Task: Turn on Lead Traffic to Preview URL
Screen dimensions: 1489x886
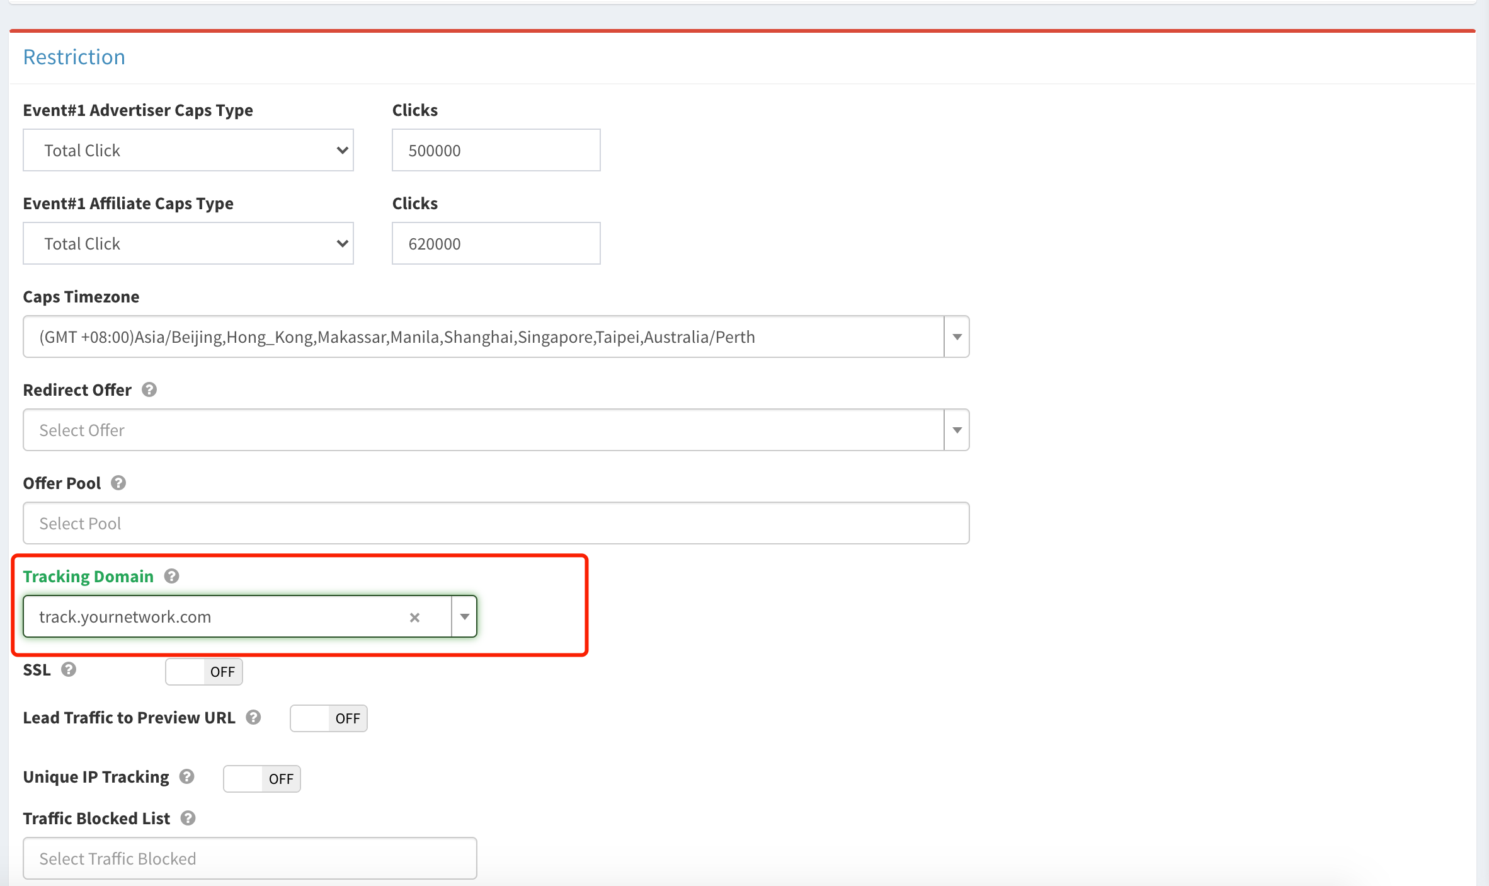Action: (x=328, y=718)
